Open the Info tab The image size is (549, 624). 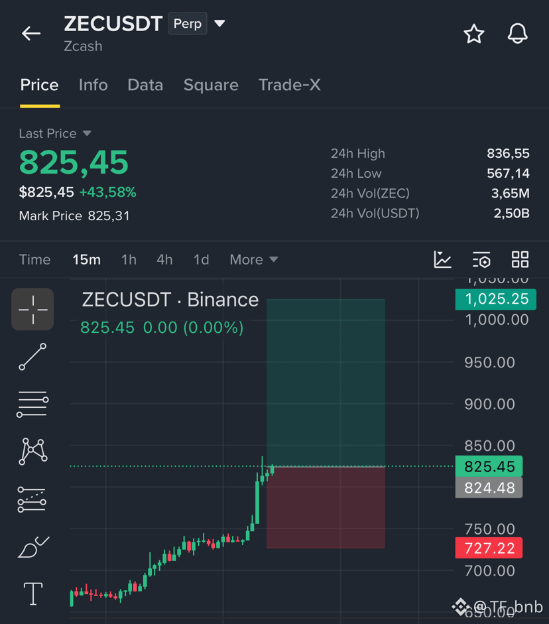[93, 85]
